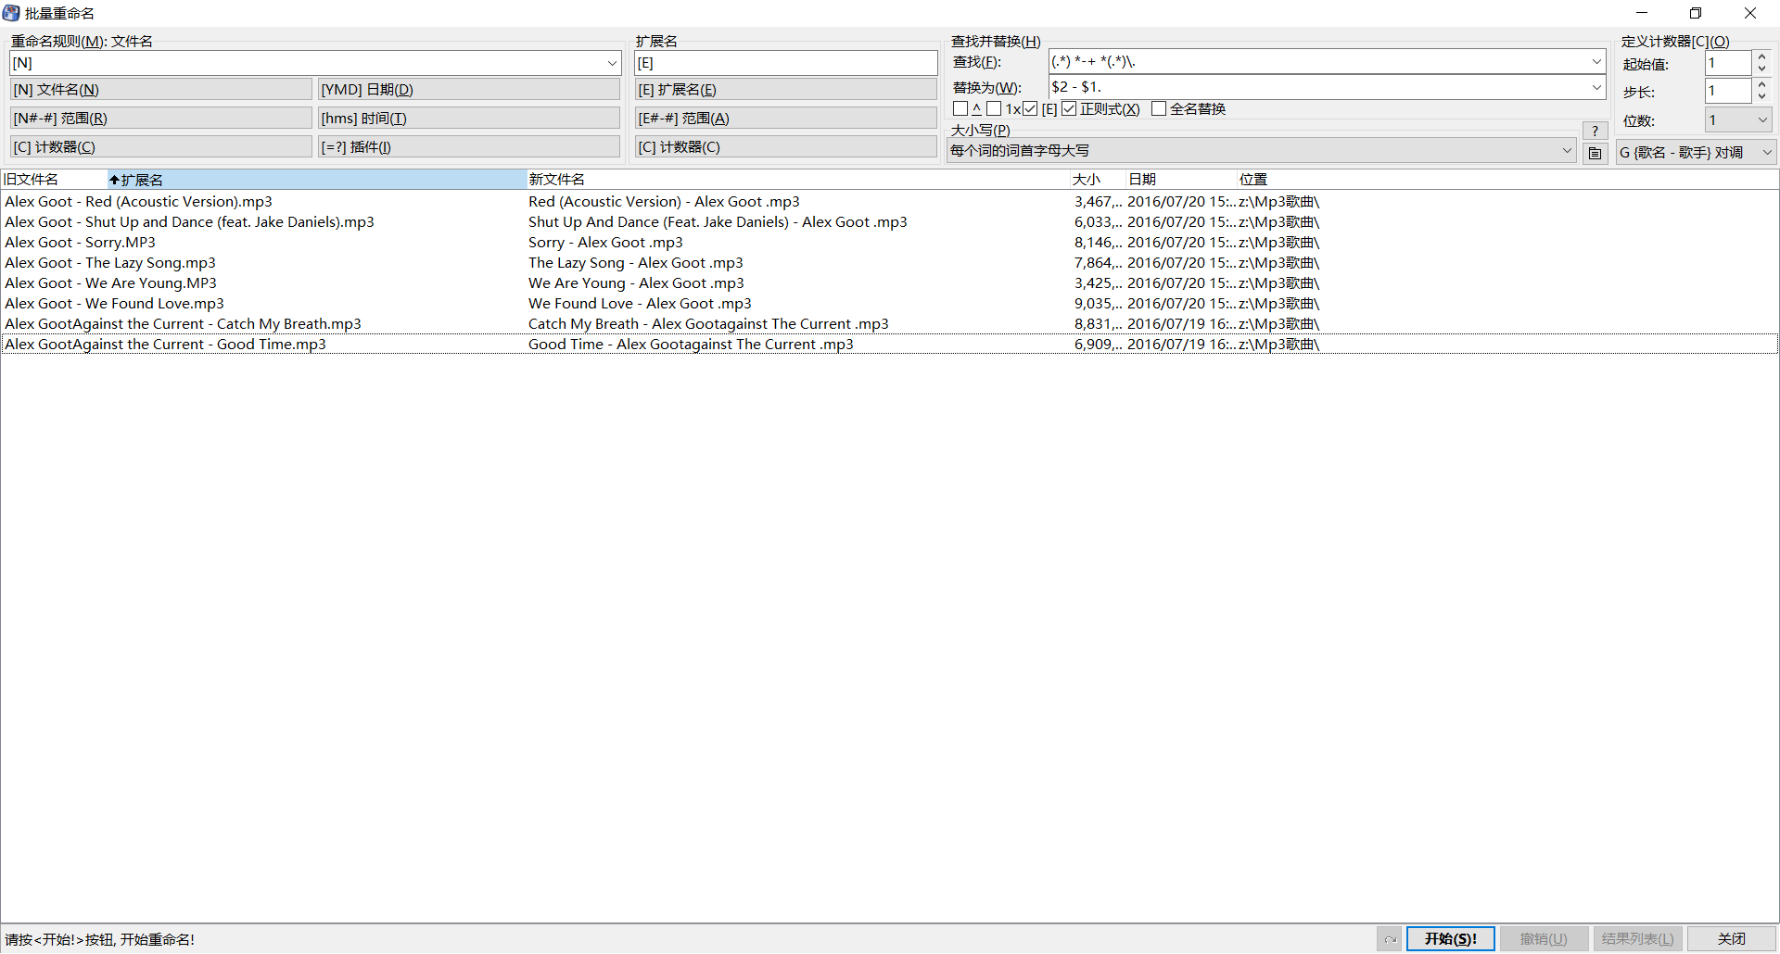Select row Good Time.mp3 old filename
Viewport: 1780px width, 954px height.
[166, 345]
